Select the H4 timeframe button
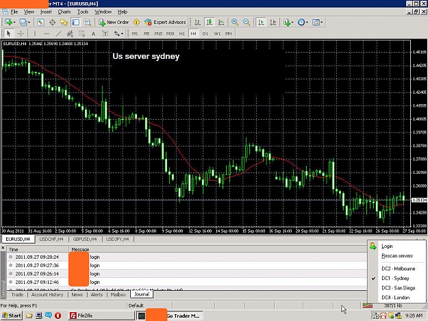 point(193,34)
